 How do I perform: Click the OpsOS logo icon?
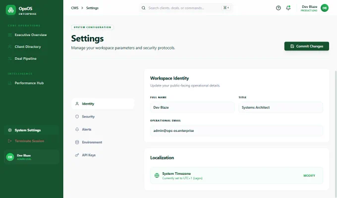click(11, 10)
